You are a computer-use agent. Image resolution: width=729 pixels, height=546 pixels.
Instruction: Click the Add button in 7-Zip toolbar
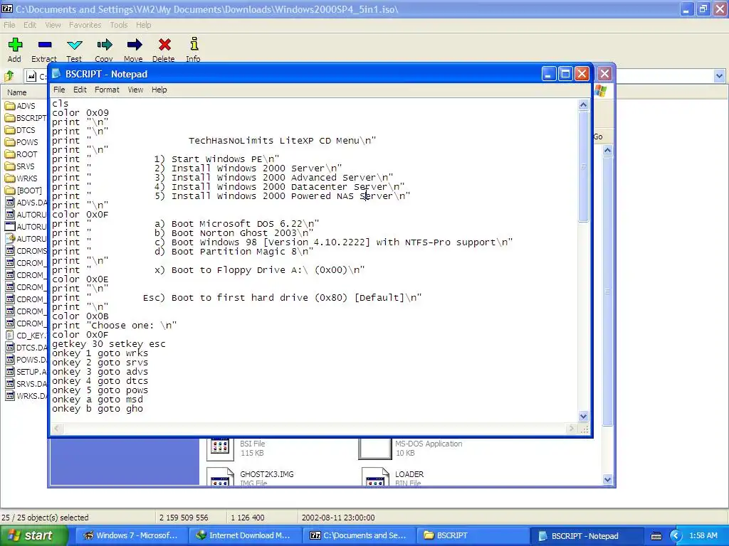click(14, 49)
